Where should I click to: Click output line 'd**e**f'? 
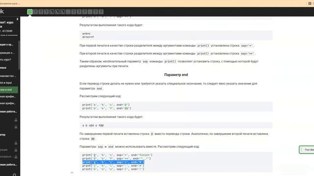pos(88,37)
